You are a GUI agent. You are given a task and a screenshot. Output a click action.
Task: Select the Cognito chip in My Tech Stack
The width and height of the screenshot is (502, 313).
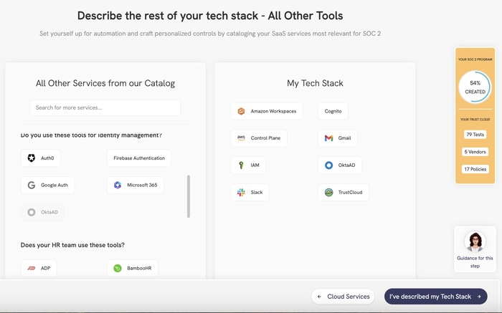tap(333, 111)
